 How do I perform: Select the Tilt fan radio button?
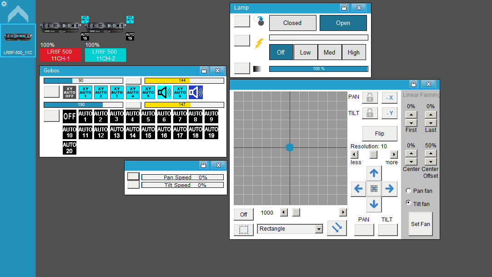[x=408, y=203]
